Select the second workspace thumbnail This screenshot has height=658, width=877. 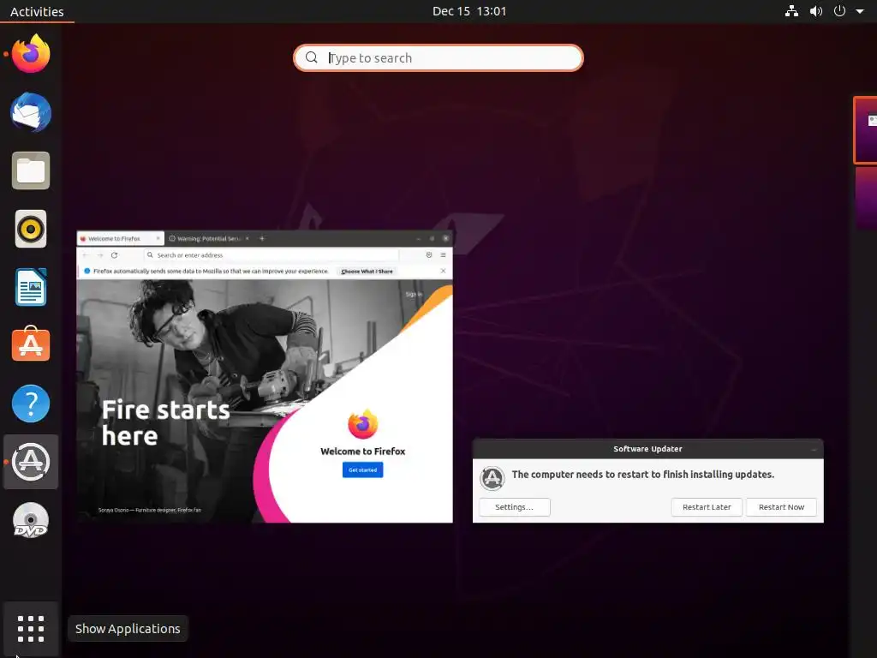point(867,198)
